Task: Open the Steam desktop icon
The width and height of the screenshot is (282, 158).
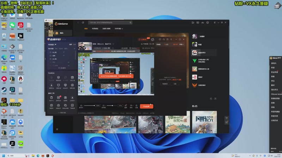Action: pyautogui.click(x=4, y=90)
